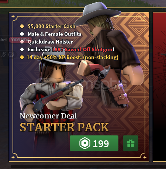Buy the Starter Pack for 199 Robux

[94, 143]
